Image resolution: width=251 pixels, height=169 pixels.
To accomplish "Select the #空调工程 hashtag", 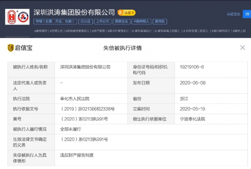I will [x=56, y=31].
